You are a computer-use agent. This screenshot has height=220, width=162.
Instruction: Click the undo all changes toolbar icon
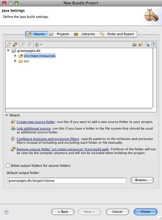(147, 44)
